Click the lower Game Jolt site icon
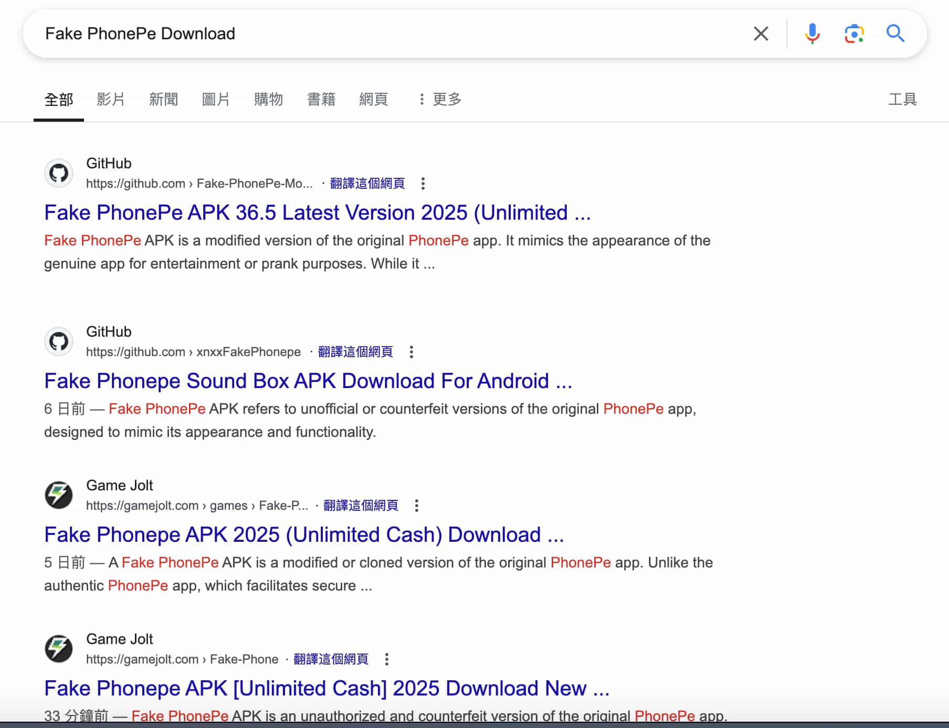949x728 pixels. pos(58,649)
